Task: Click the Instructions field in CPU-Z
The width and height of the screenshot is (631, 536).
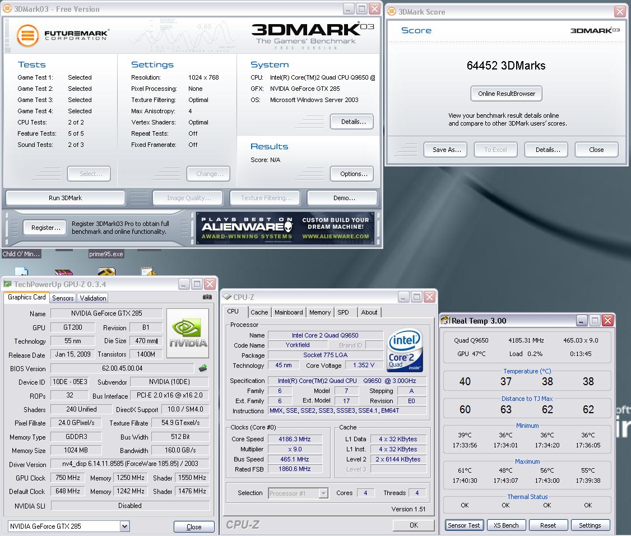Action: pyautogui.click(x=347, y=411)
